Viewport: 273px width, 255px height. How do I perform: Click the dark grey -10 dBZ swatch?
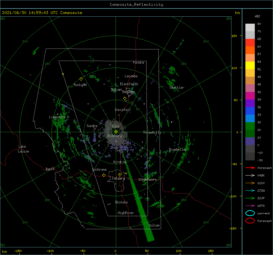click(x=250, y=149)
